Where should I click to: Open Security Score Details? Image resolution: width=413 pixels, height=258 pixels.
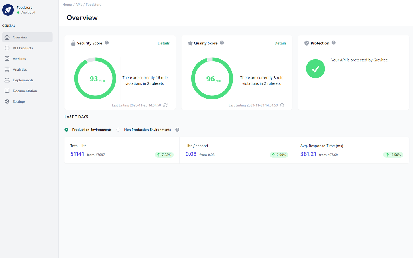click(164, 43)
